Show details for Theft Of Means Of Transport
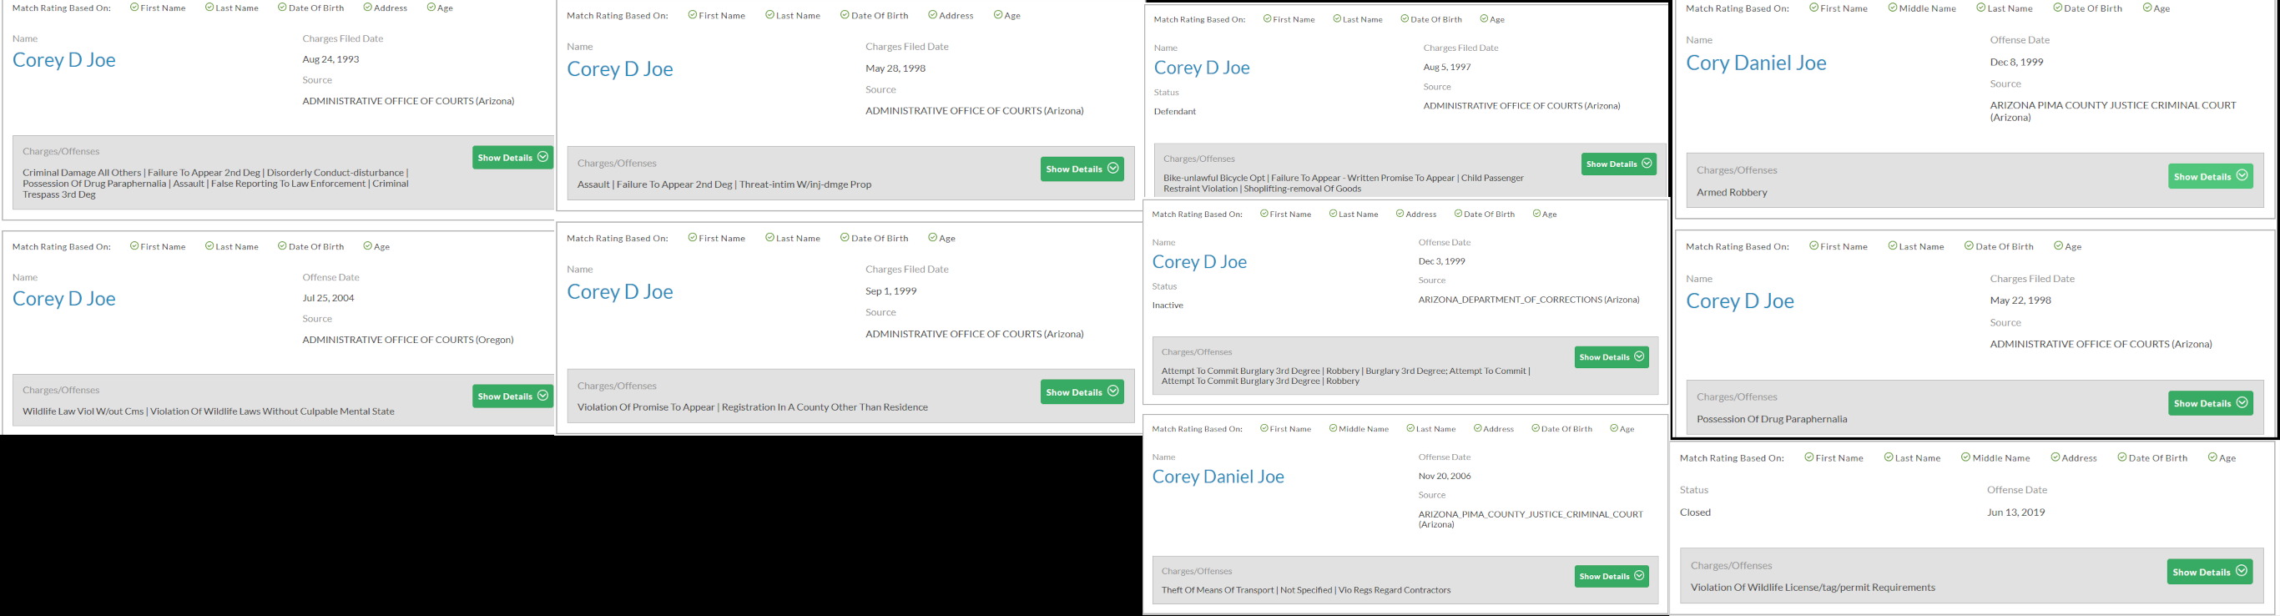The height and width of the screenshot is (616, 2280). (1611, 577)
